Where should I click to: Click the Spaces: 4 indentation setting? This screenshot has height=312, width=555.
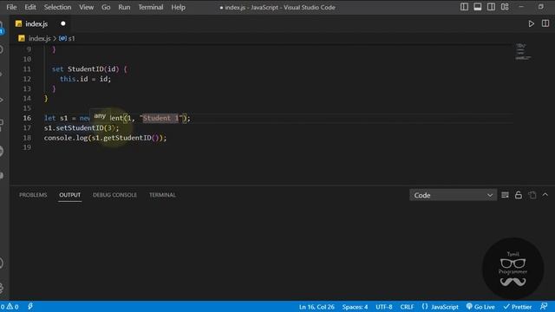click(x=355, y=307)
